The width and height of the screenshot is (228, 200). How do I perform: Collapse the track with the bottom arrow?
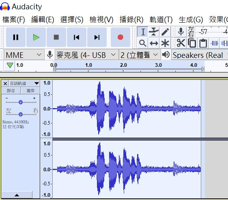click(17, 195)
